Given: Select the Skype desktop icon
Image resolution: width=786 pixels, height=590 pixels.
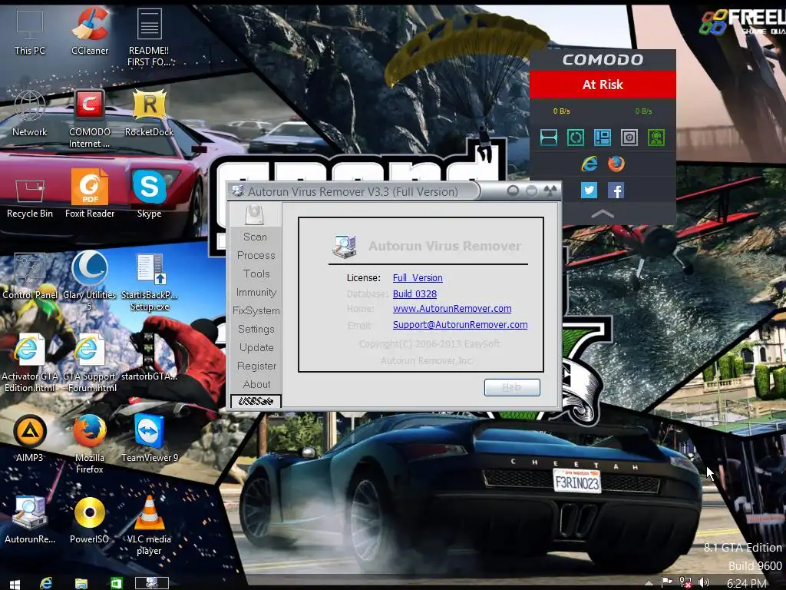Looking at the screenshot, I should click(149, 194).
